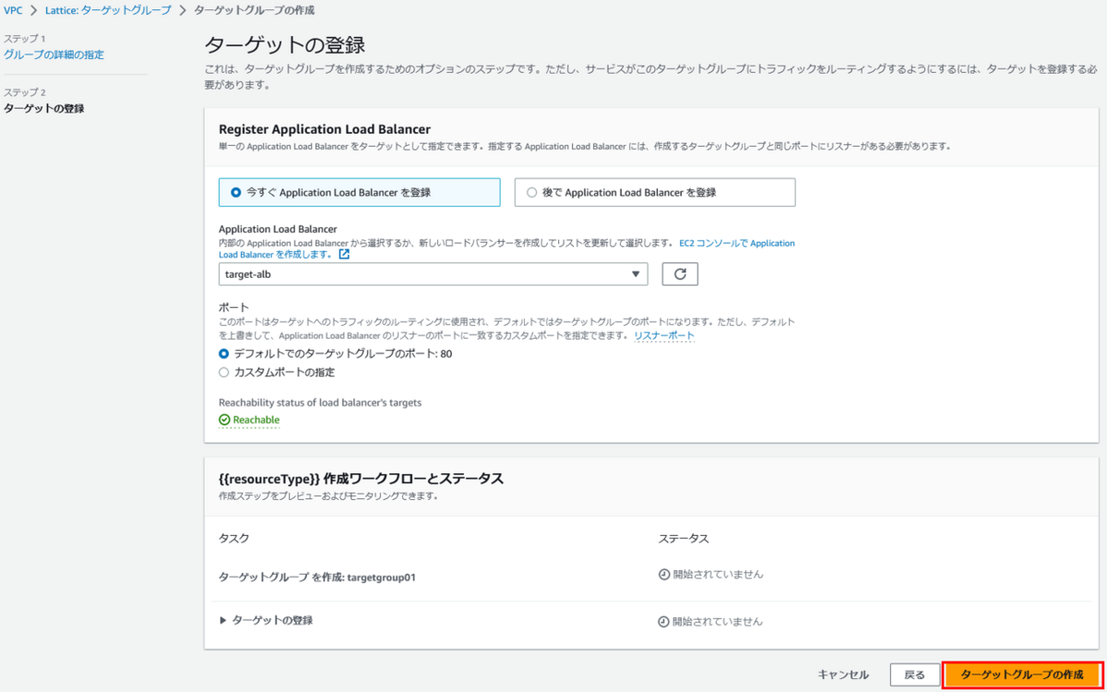Click clock icon in ターゲットの登録 status row
The height and width of the screenshot is (692, 1107).
663,621
